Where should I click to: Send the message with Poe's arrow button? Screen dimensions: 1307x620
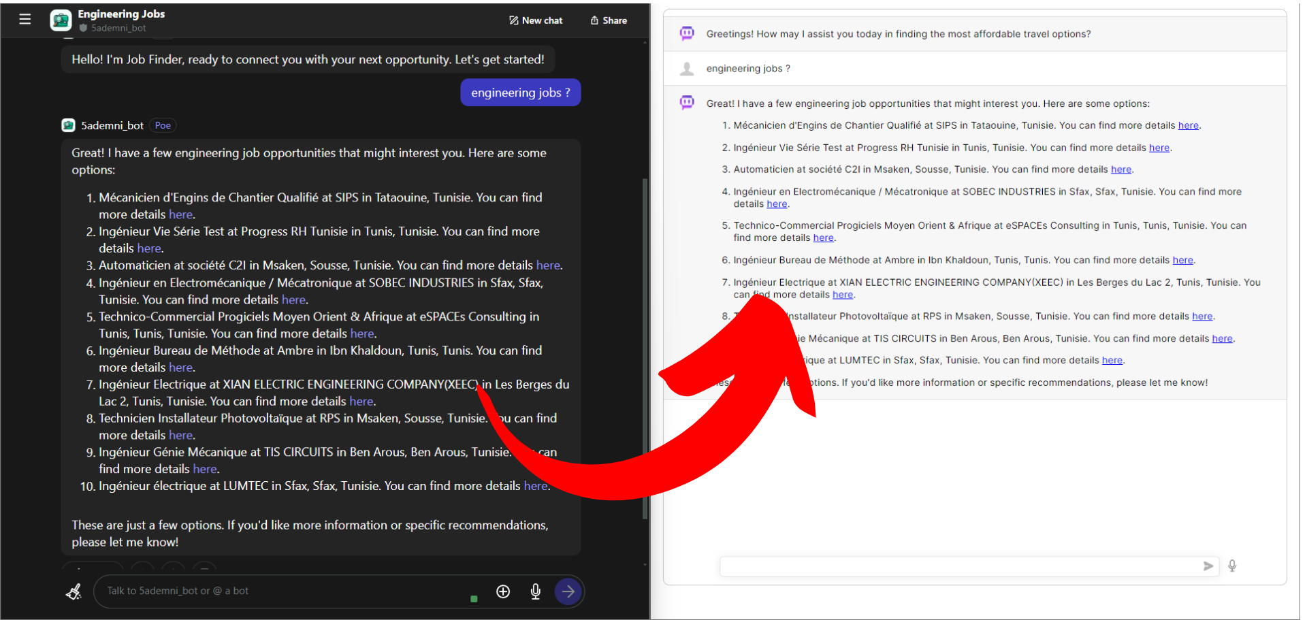click(x=568, y=591)
